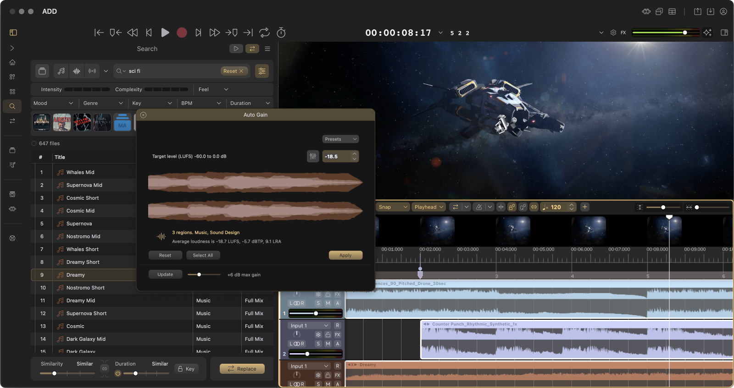Toggle the sync swap button in Search header

point(252,49)
